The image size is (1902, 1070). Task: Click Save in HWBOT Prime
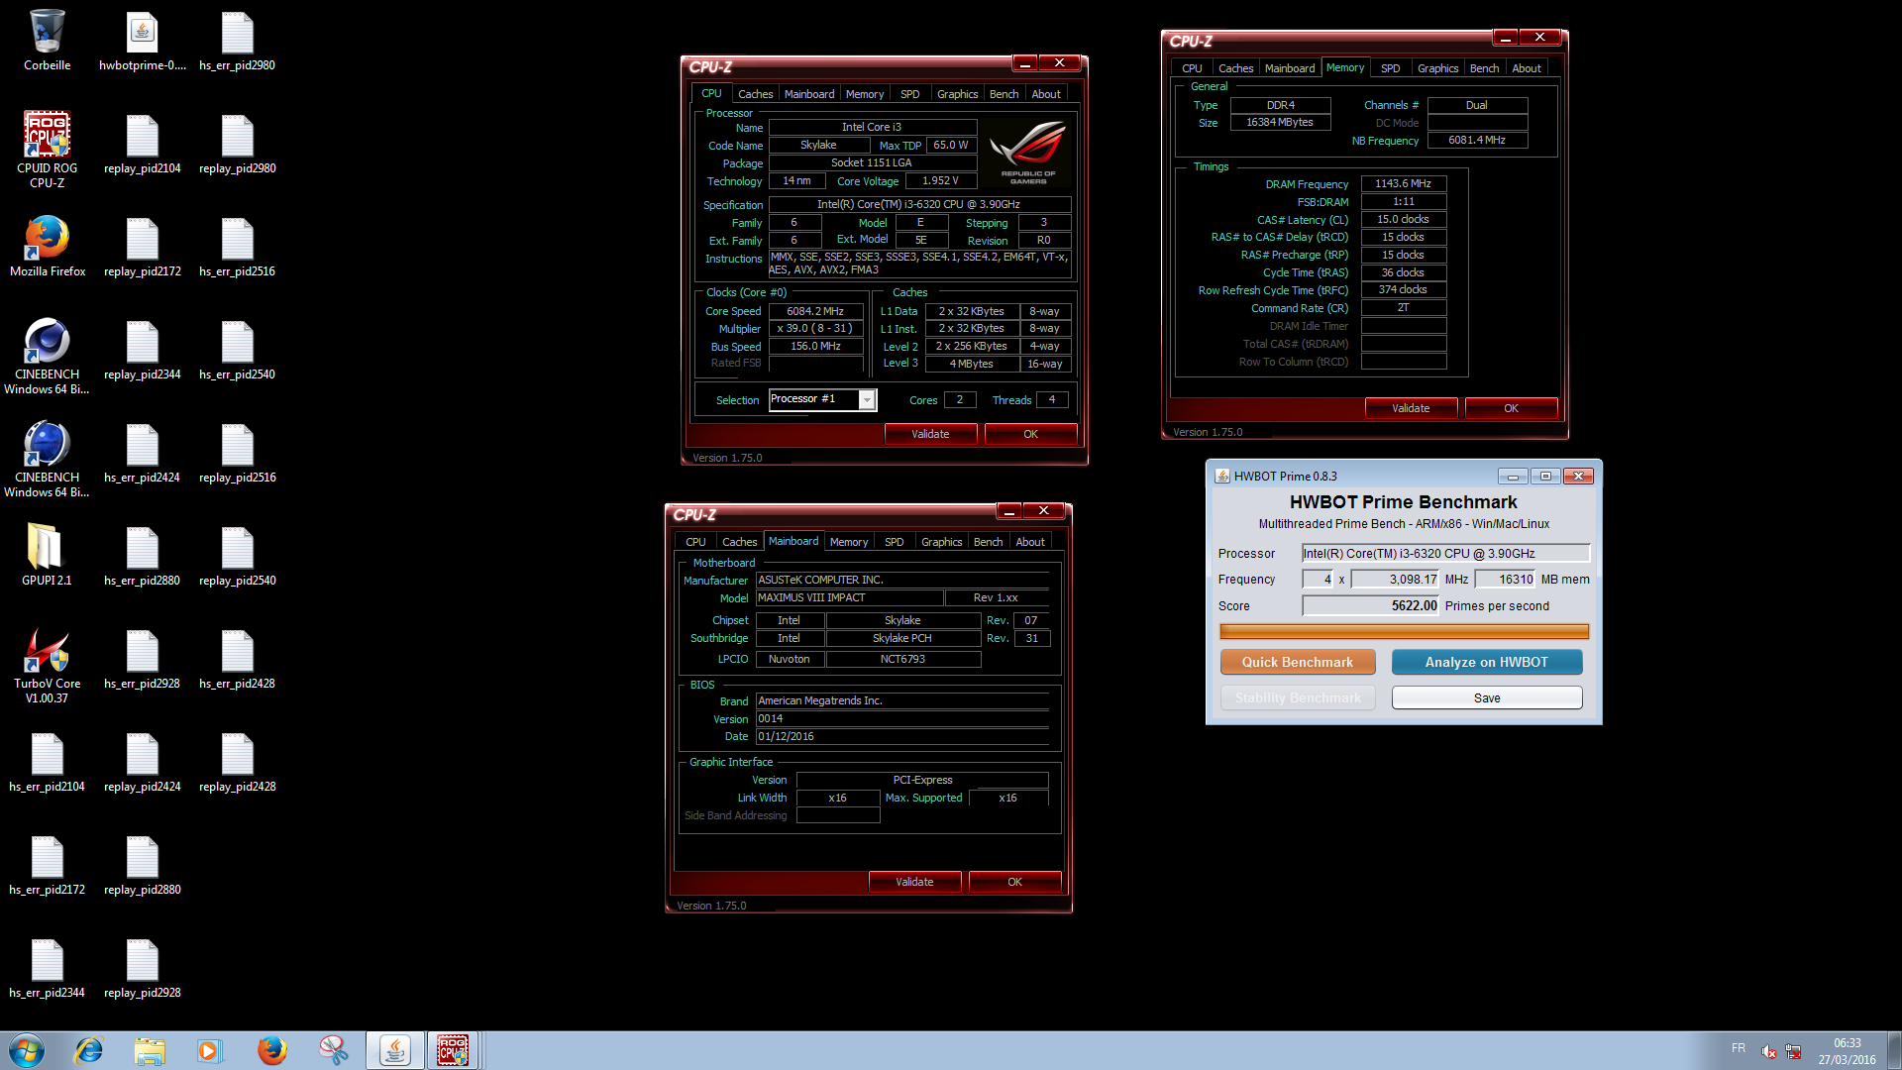coord(1487,697)
